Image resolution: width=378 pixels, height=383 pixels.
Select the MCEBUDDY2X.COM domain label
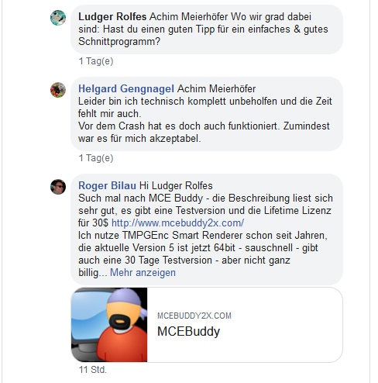[194, 316]
